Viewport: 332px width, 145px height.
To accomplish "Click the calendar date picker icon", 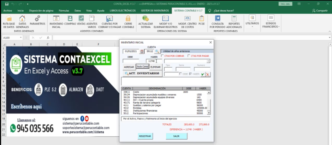I will 142,51.
